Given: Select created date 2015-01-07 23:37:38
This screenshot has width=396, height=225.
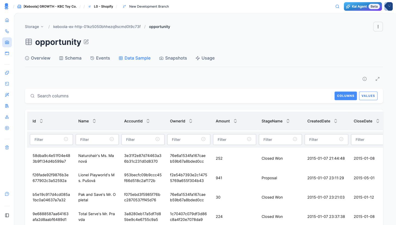Looking at the screenshot, I should point(326,217).
